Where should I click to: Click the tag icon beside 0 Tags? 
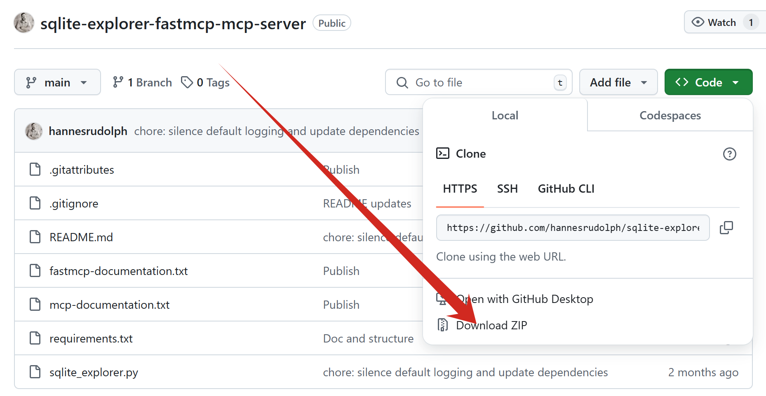[187, 82]
